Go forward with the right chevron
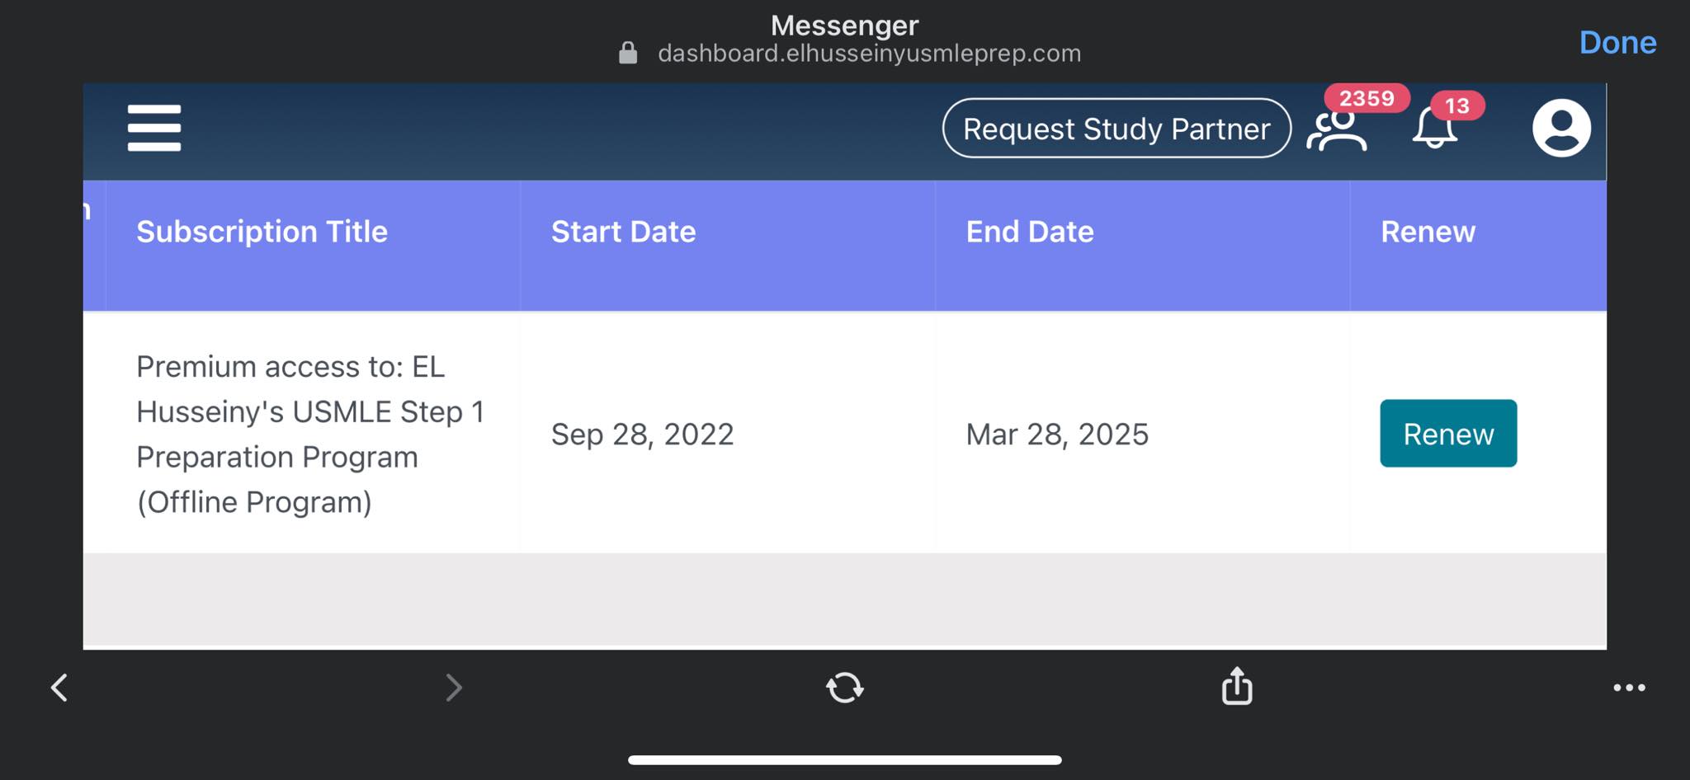Viewport: 1690px width, 780px height. [453, 687]
